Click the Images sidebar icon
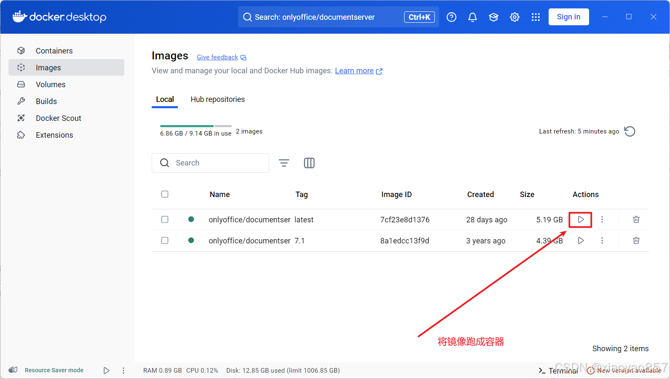The width and height of the screenshot is (670, 379). [21, 67]
